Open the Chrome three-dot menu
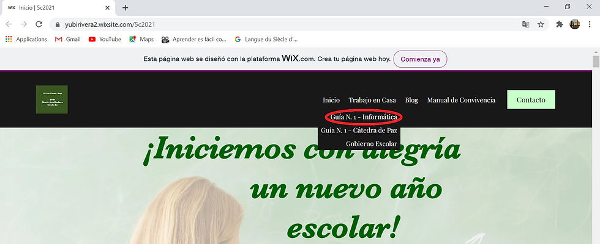Image resolution: width=600 pixels, height=244 pixels. coord(590,24)
